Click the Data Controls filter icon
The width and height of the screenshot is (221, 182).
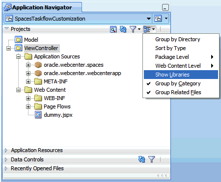[151, 159]
